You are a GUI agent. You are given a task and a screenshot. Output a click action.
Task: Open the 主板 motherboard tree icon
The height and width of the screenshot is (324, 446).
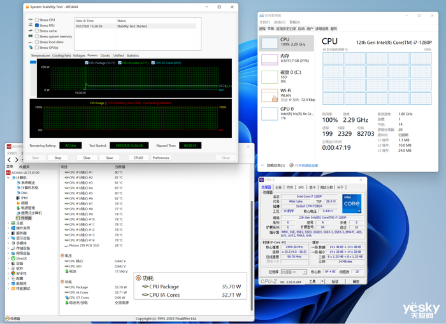(13, 223)
